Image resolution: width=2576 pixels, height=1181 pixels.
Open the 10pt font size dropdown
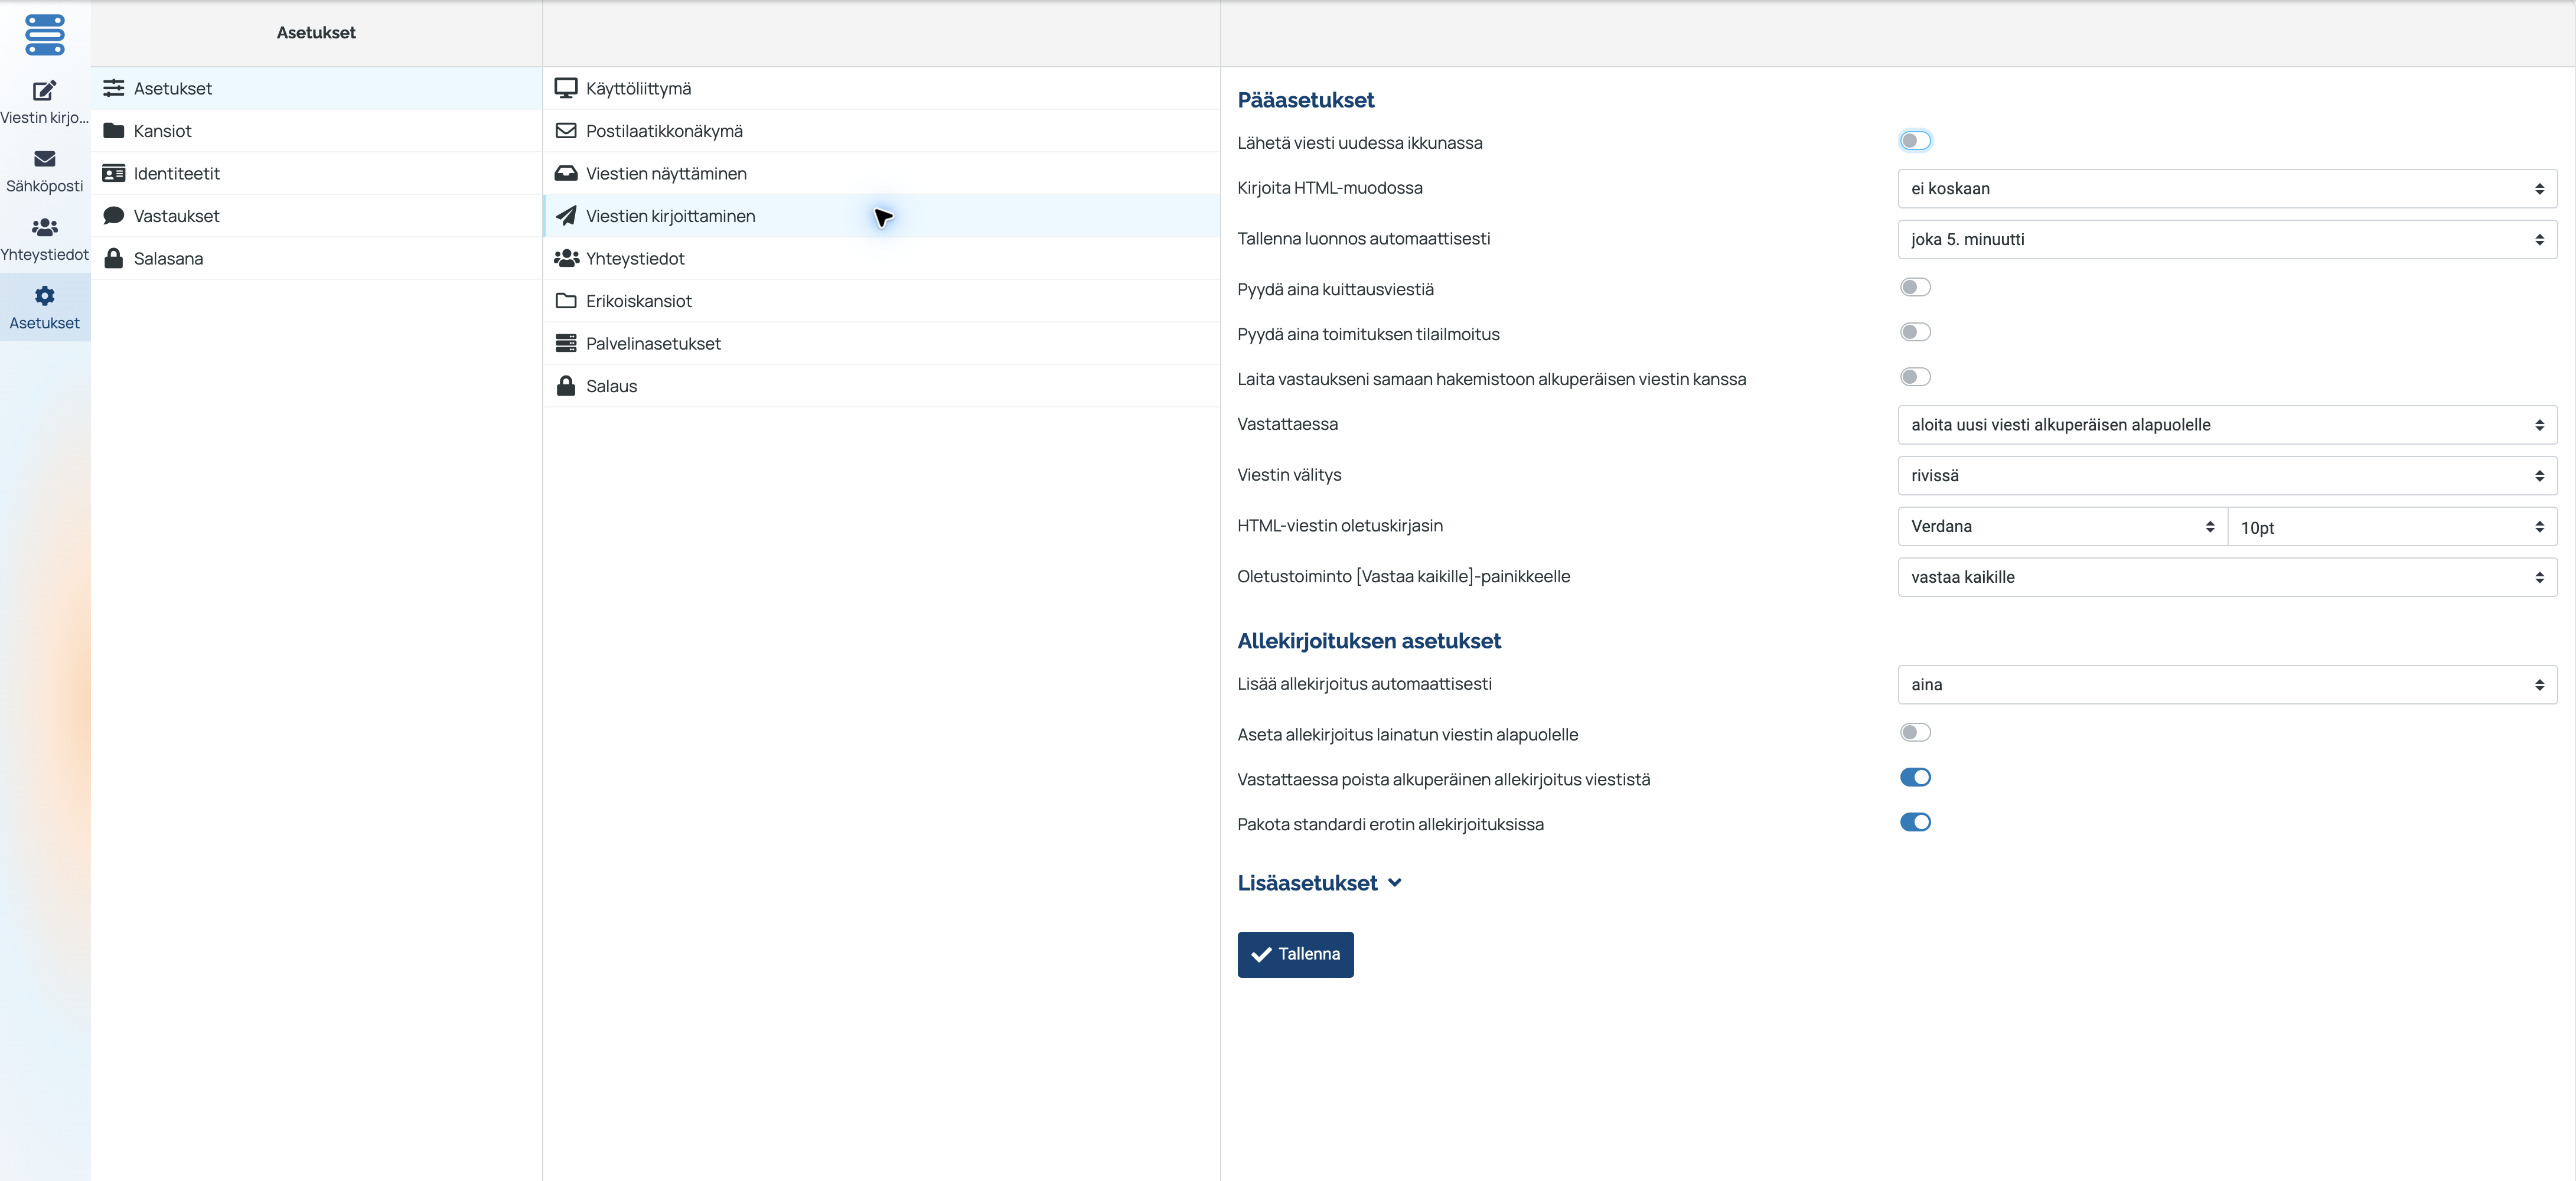2392,527
